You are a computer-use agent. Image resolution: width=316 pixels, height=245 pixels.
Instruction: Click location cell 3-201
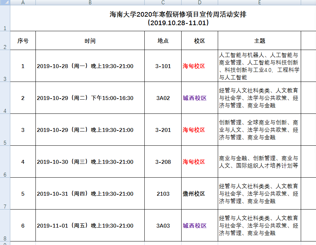click(x=163, y=129)
